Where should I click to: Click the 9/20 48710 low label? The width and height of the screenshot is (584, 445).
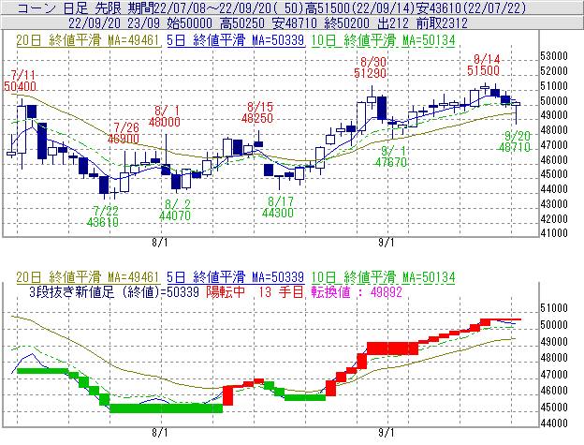click(515, 141)
